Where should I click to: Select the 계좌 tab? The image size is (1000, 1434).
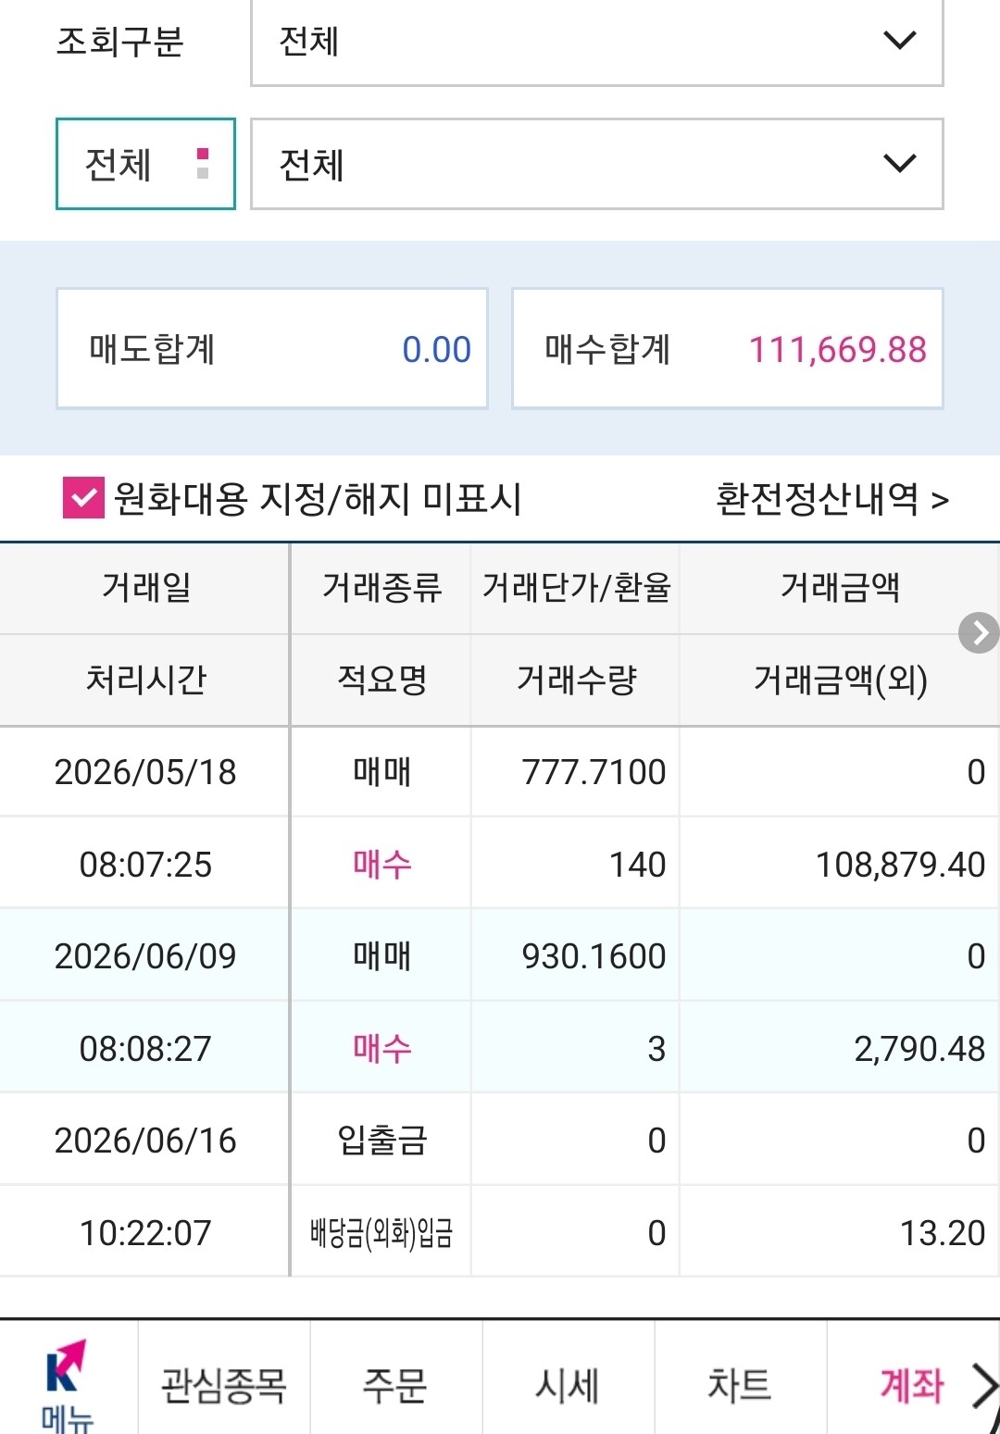click(911, 1385)
